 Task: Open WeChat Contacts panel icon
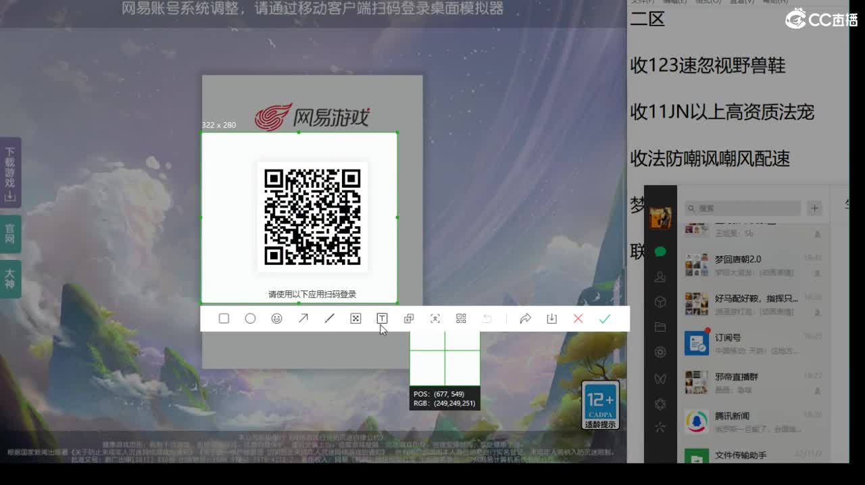tap(660, 276)
